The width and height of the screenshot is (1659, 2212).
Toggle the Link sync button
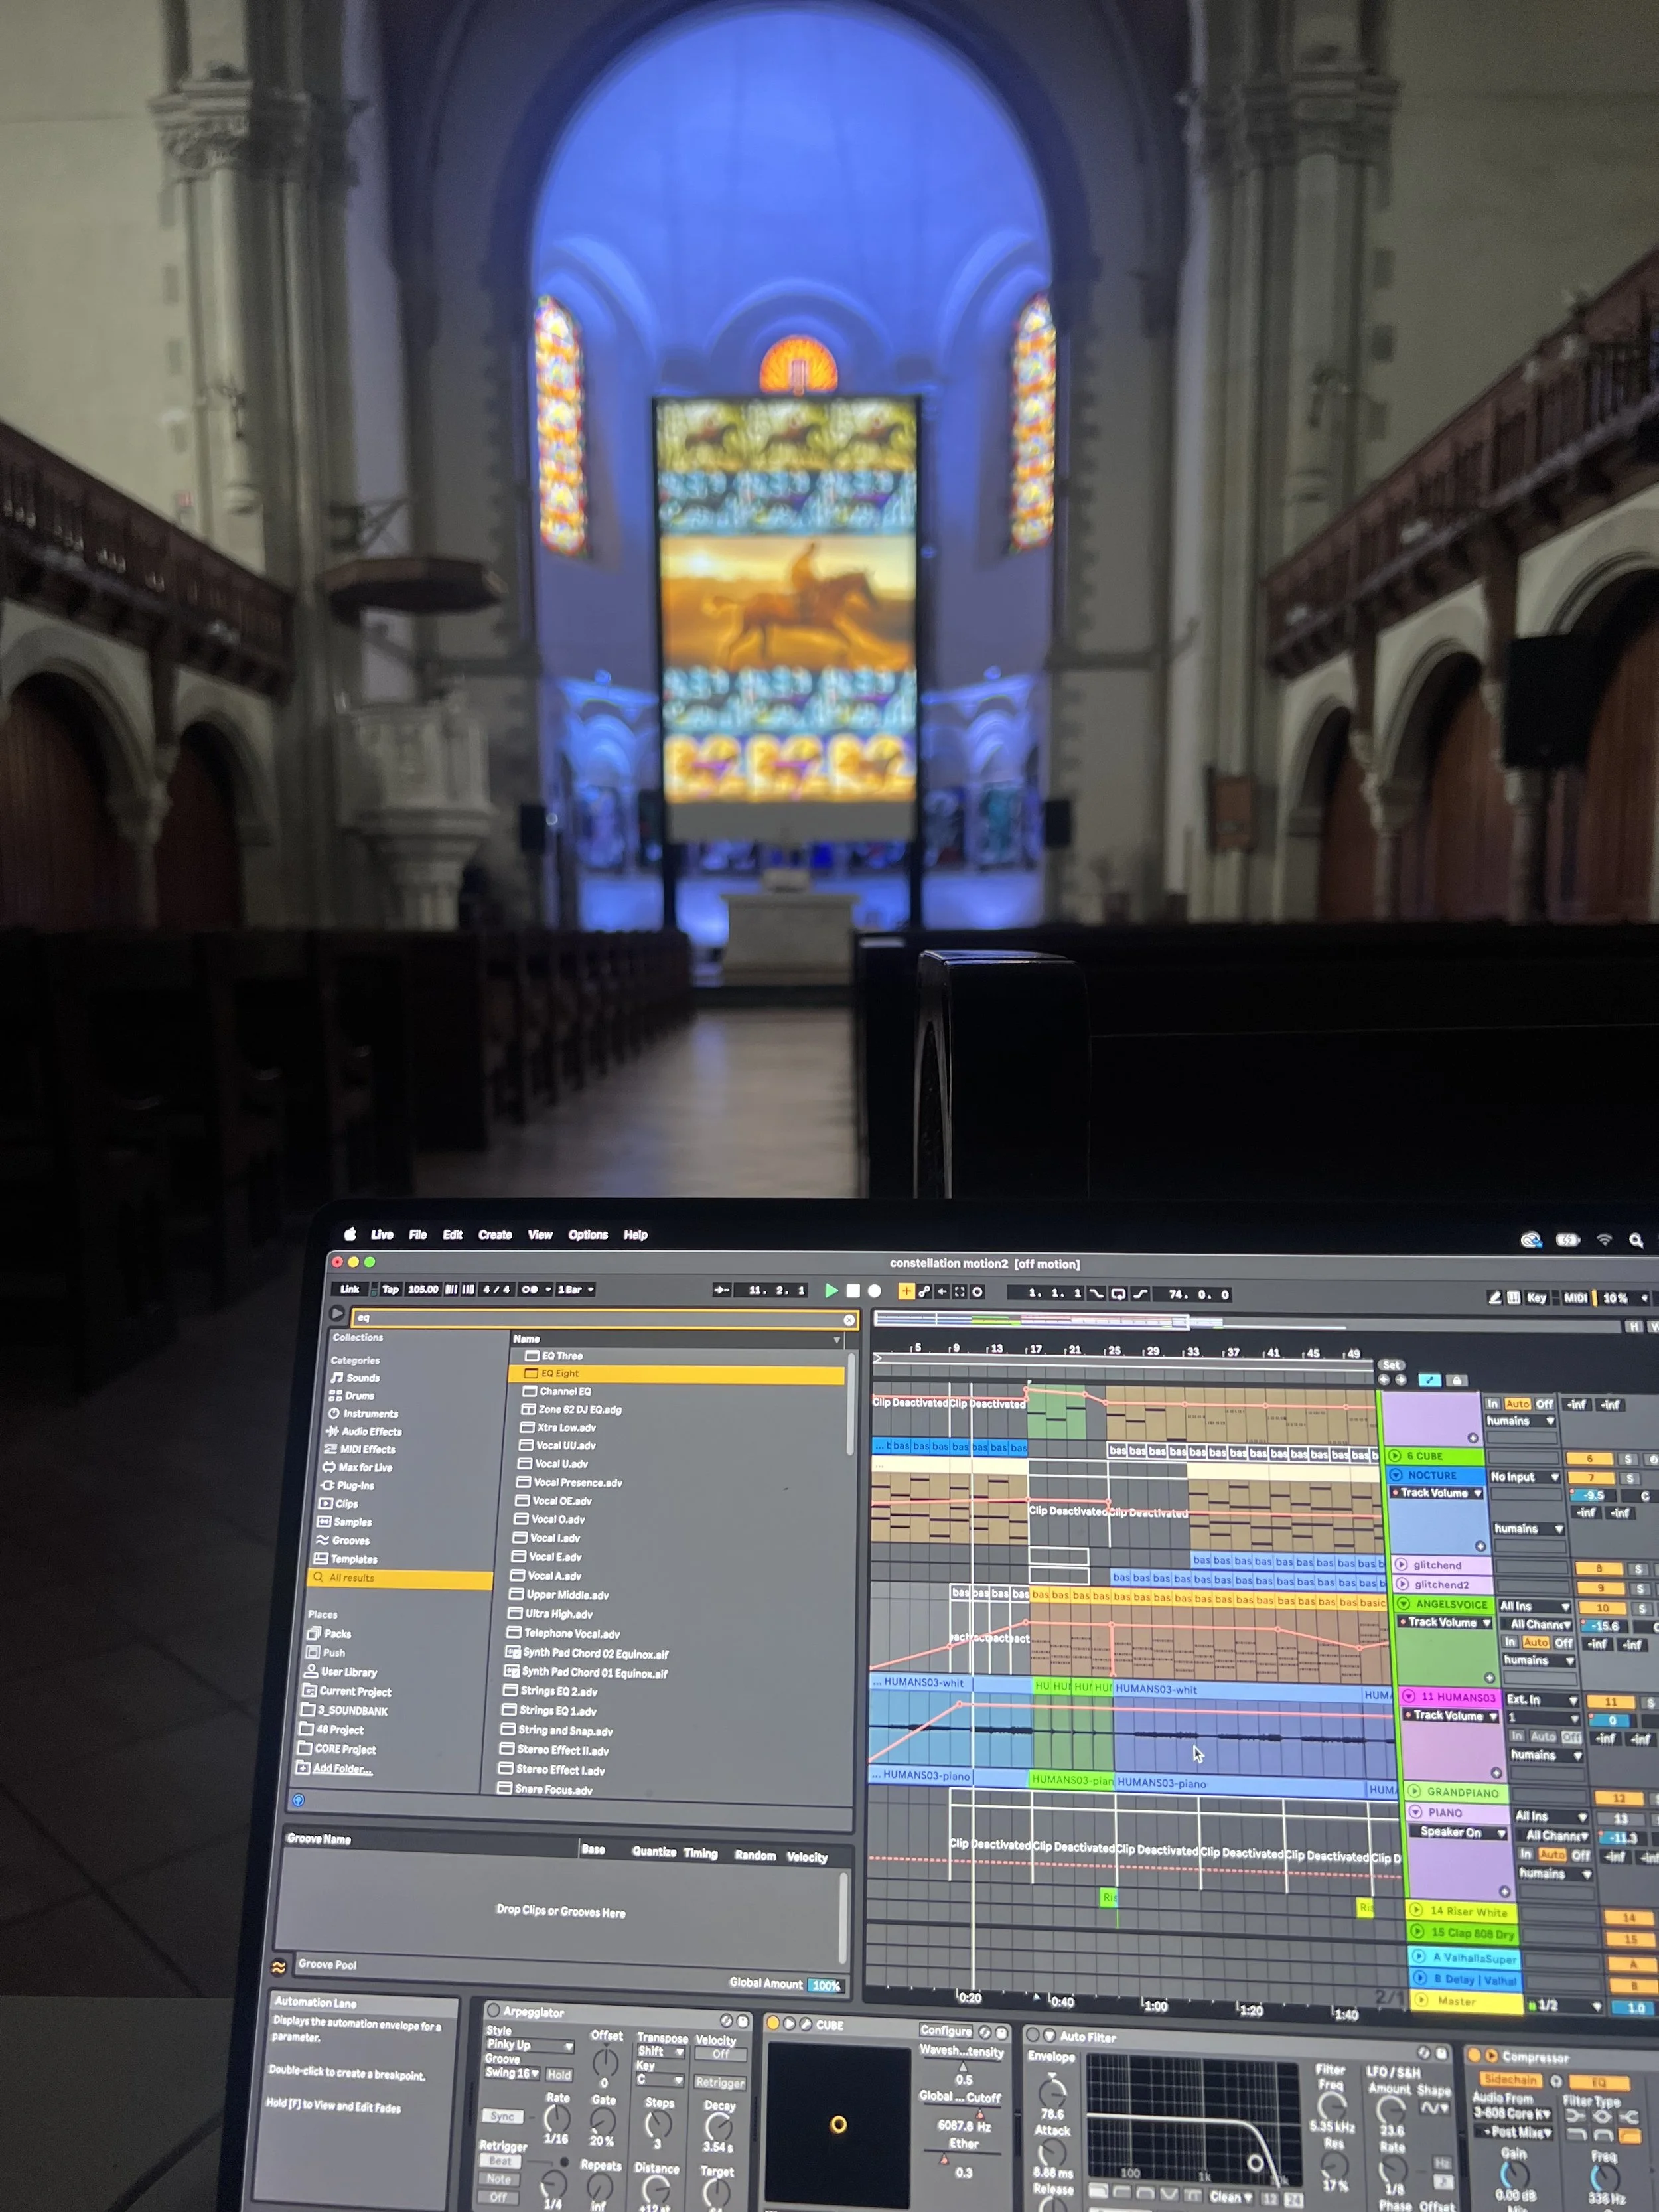point(349,1289)
